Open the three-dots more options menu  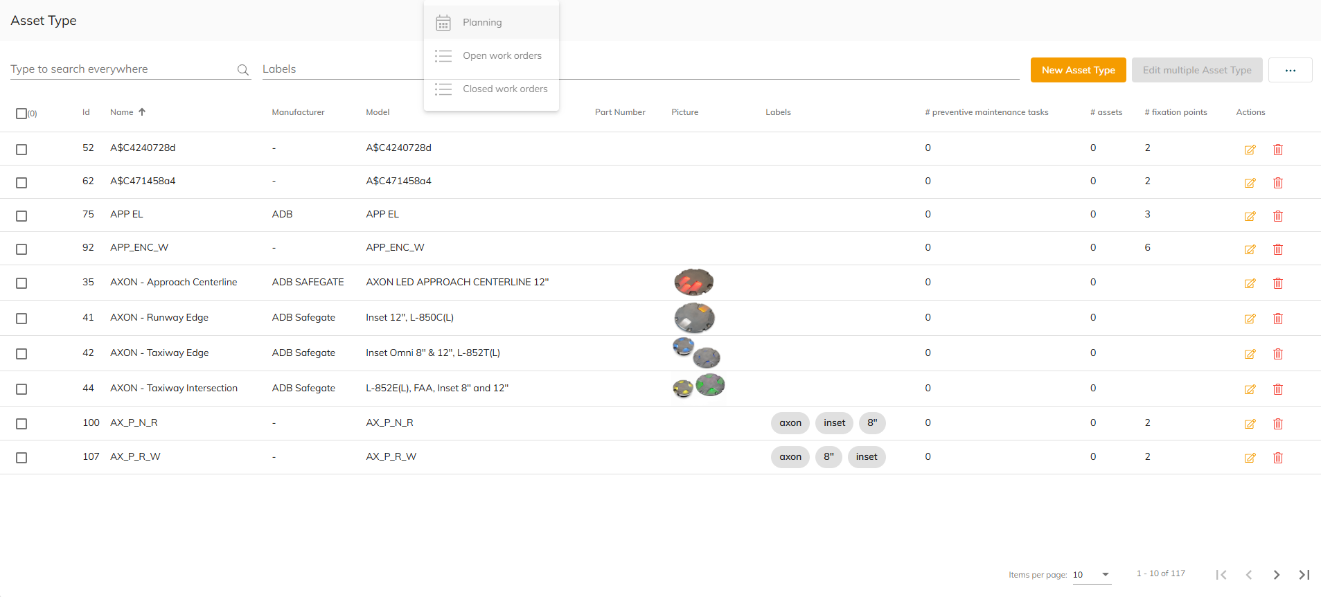[x=1290, y=70]
